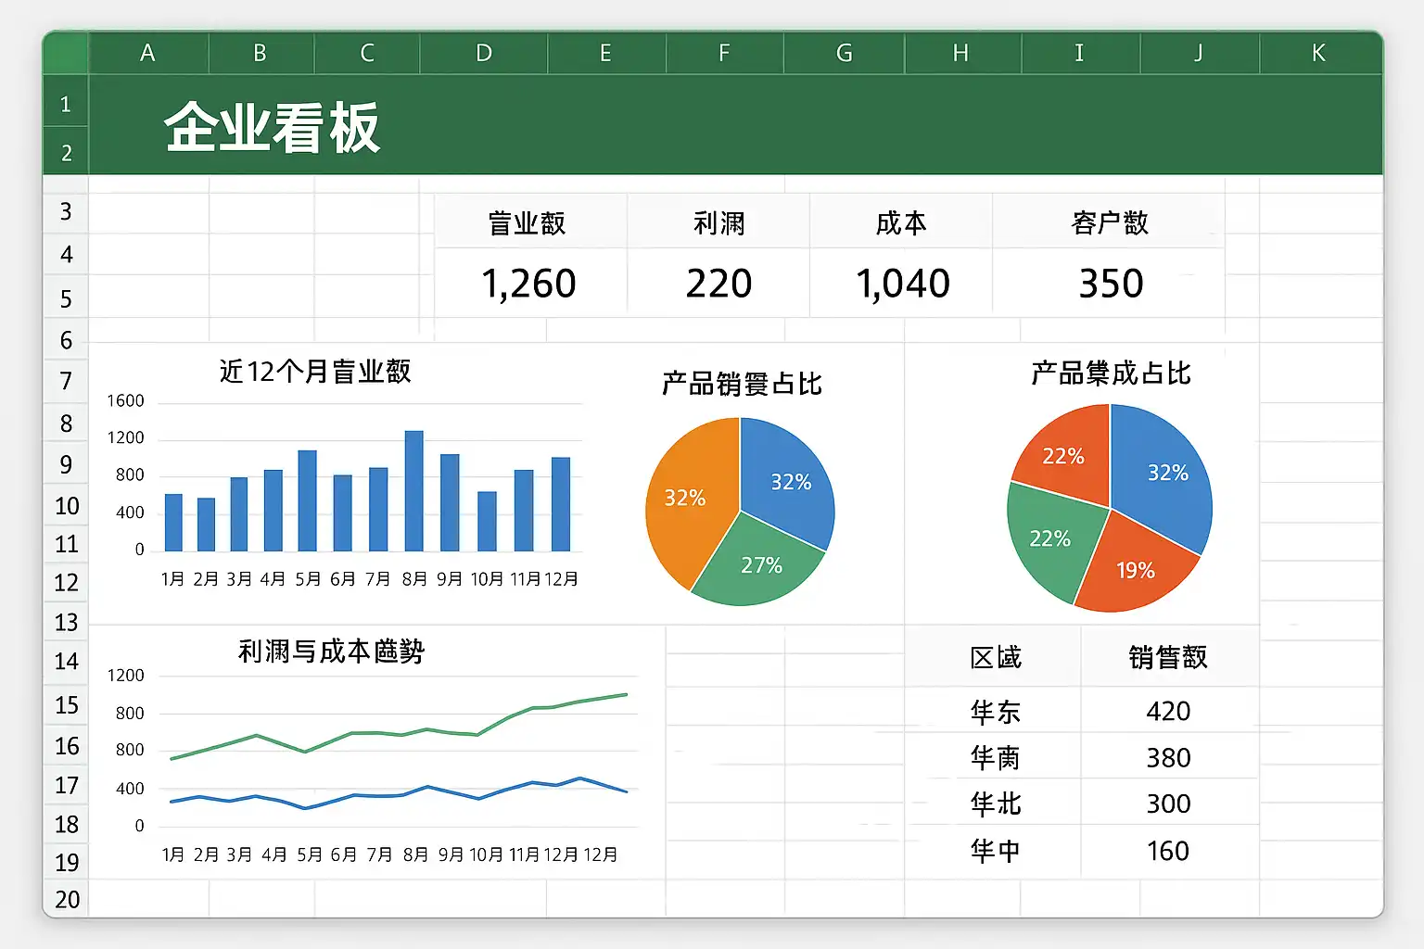Click the 销售额 table column header
This screenshot has height=949, width=1424.
tap(1167, 658)
